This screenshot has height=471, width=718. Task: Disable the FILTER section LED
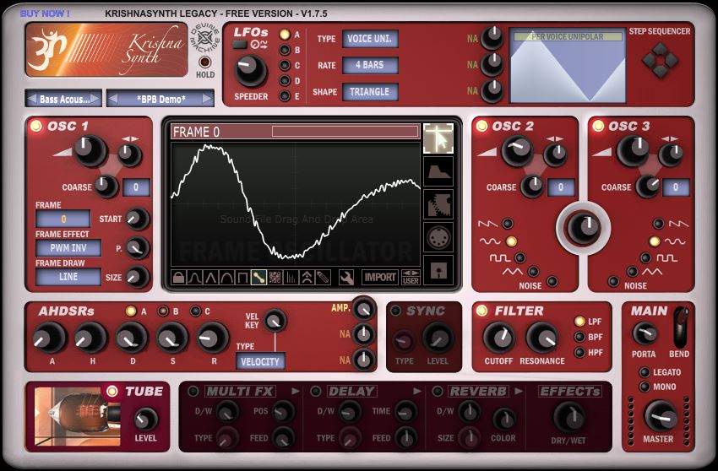481,311
